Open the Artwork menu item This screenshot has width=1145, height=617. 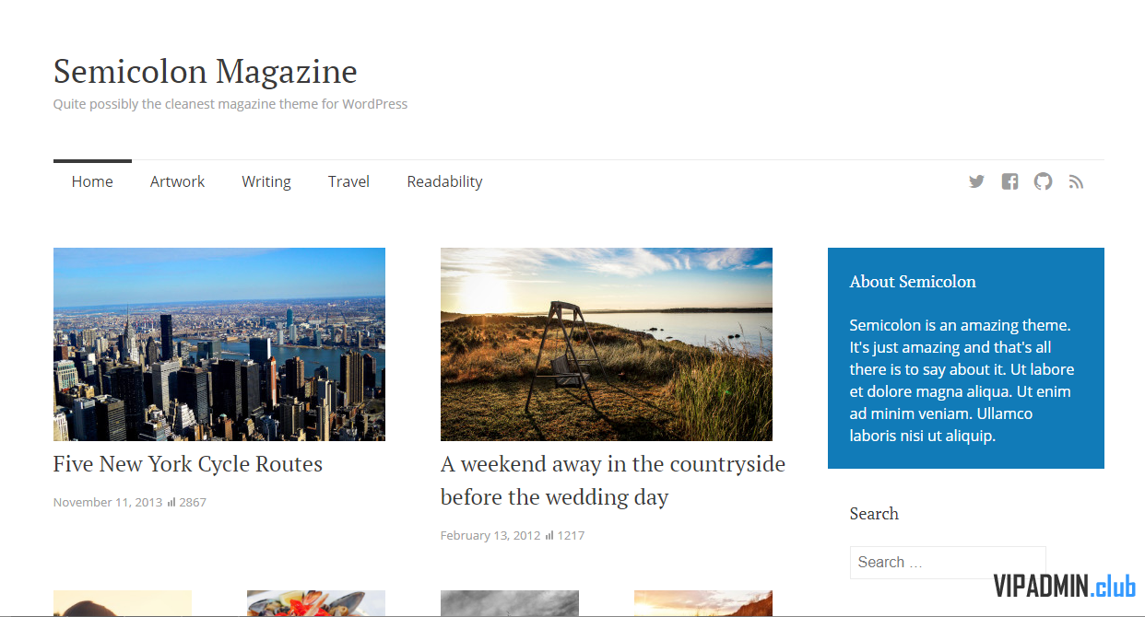click(x=177, y=181)
